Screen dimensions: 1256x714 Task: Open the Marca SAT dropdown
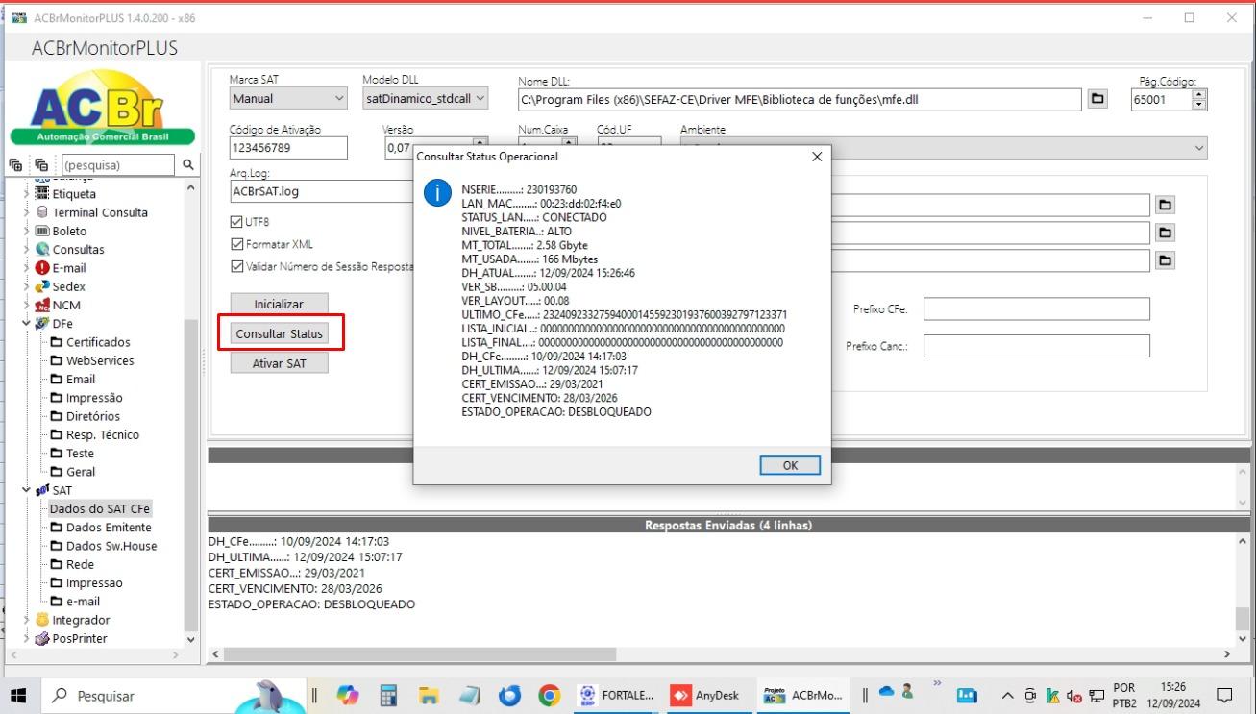pos(339,98)
